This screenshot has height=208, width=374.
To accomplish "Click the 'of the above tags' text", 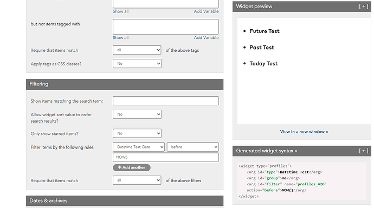I will [182, 50].
